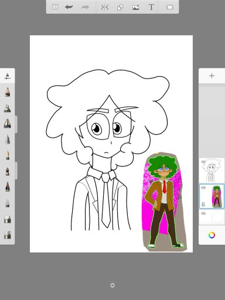Open the color wheel picker

(212, 235)
